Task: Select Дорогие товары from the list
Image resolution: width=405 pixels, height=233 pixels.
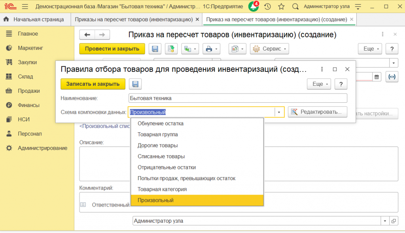Action: pyautogui.click(x=197, y=146)
